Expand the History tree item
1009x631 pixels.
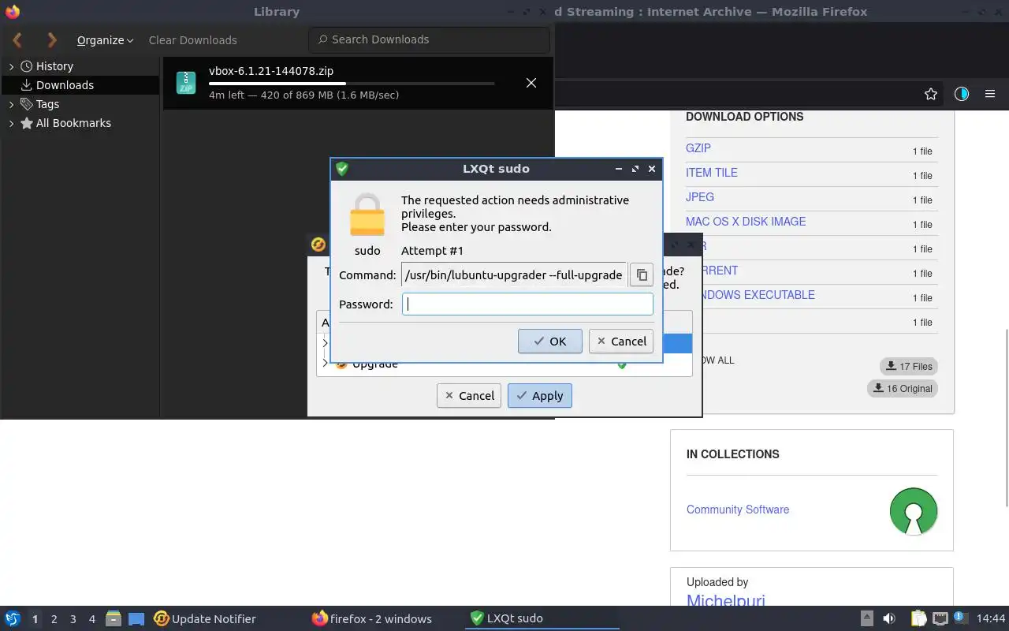pos(11,67)
